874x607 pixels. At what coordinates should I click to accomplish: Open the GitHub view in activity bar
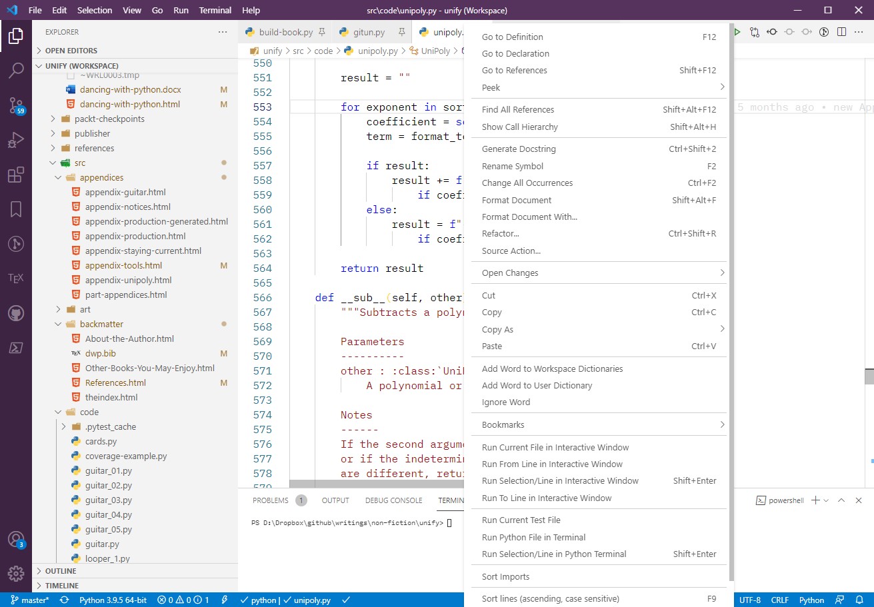click(16, 313)
